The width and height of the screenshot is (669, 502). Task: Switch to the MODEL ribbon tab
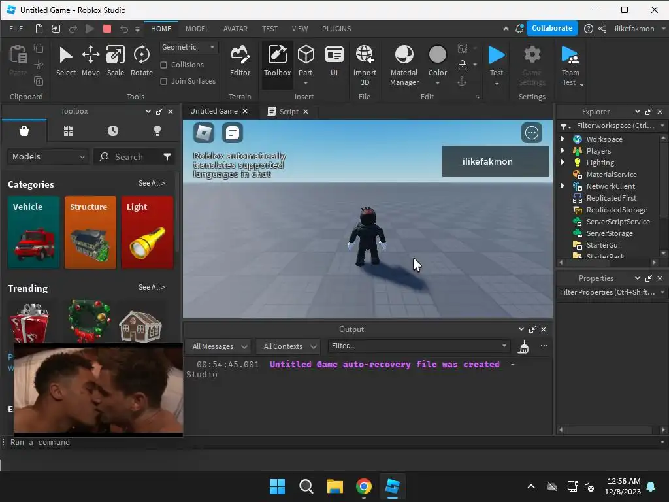(197, 29)
